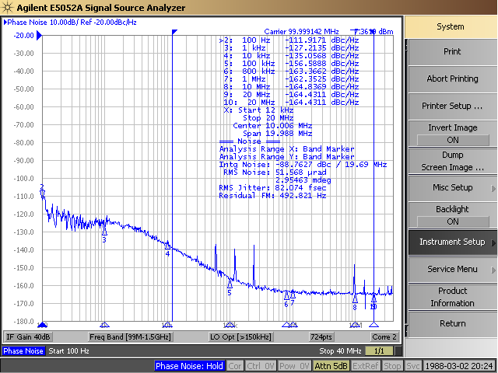Open the Instrument Setup submenu
Viewport: 498px width, 373px height.
(452, 242)
